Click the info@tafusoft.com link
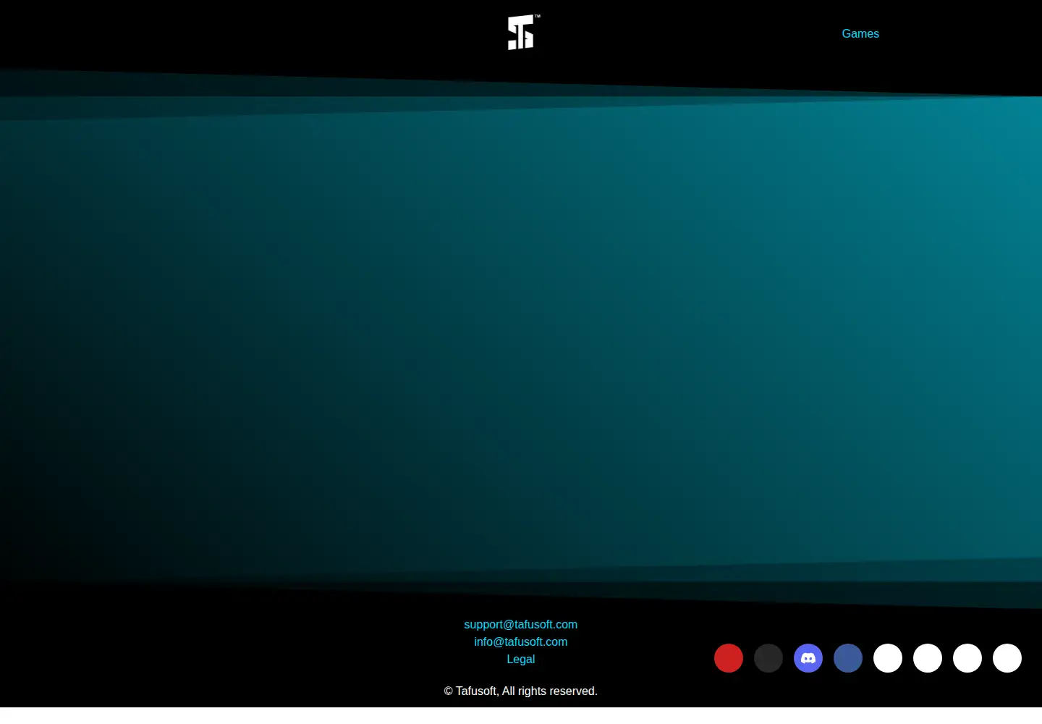 point(521,641)
